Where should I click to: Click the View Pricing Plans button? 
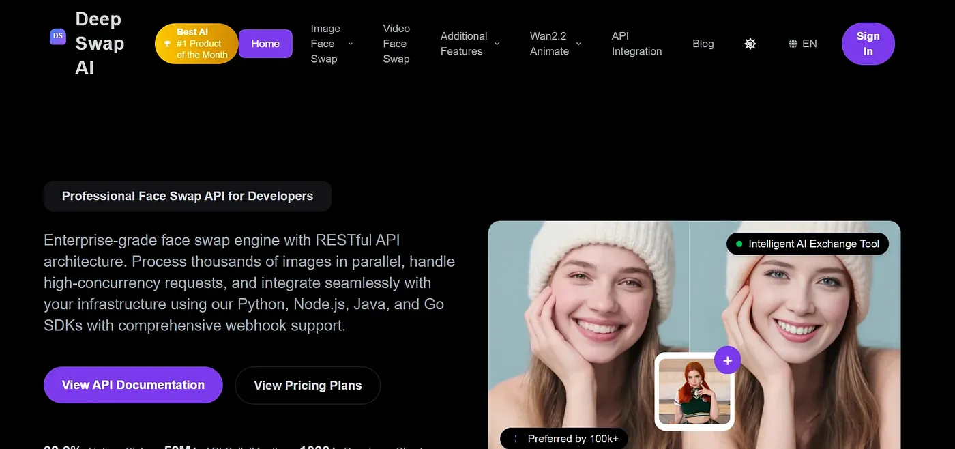[308, 386]
